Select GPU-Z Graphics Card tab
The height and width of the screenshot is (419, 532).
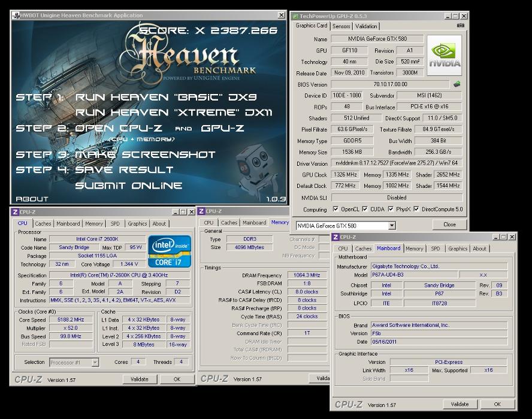(x=312, y=25)
